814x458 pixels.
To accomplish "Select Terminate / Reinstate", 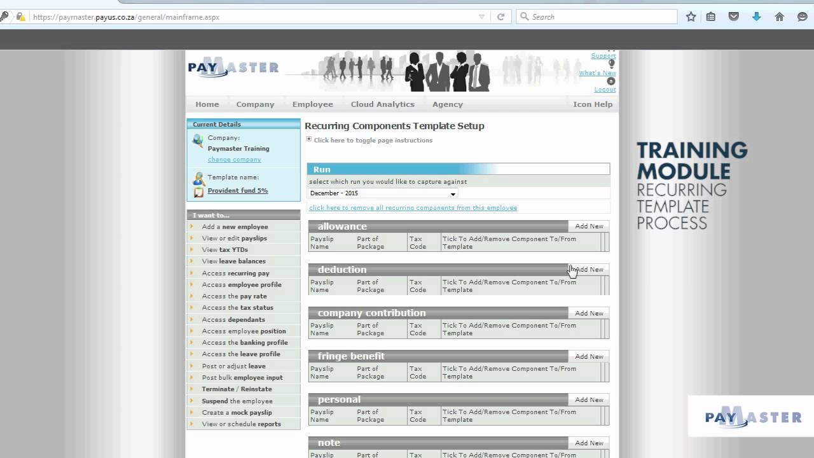I will tap(237, 389).
